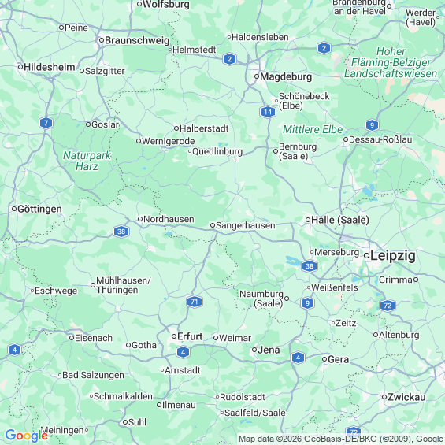Select the Erfurt city label
Screen dimensions: 445x445
[x=190, y=336]
